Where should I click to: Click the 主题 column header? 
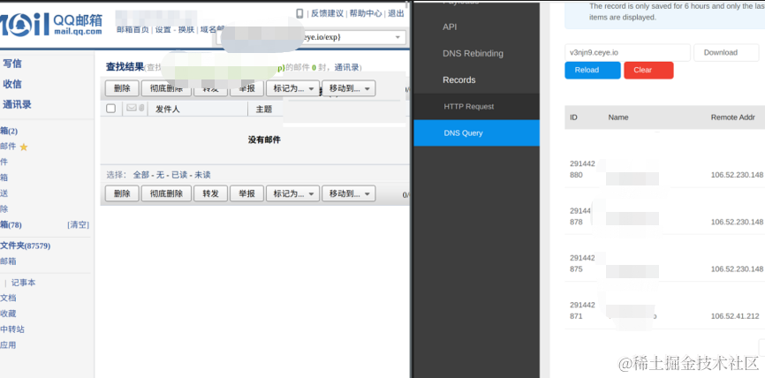[263, 109]
